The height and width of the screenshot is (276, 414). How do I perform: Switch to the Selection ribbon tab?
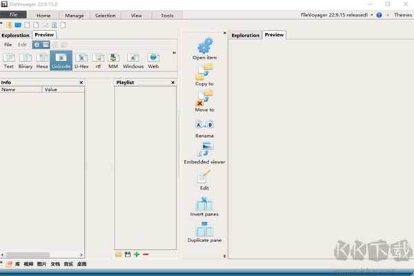106,16
